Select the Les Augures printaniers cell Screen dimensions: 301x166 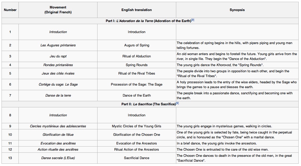[58, 45]
